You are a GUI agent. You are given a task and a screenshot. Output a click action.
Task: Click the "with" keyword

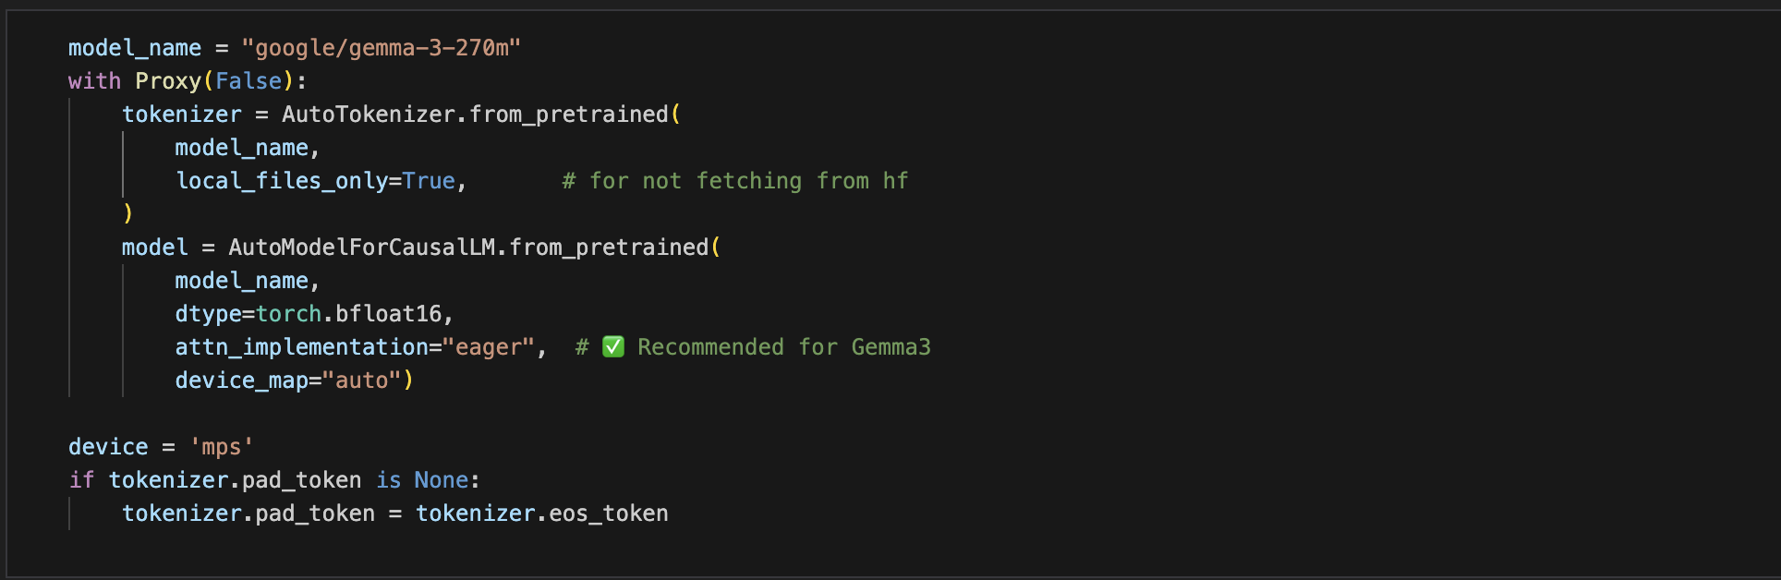(x=94, y=81)
